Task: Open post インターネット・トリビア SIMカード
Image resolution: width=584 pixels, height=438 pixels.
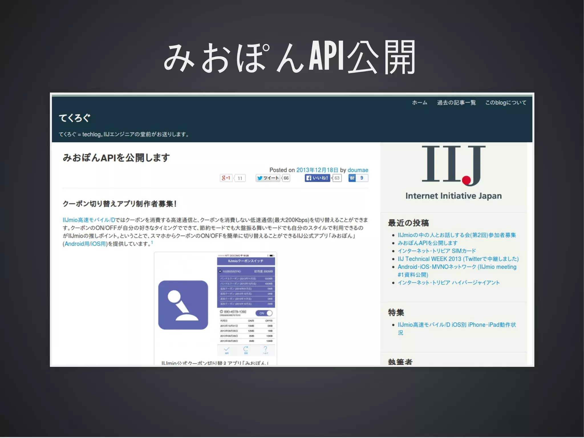Action: pyautogui.click(x=437, y=251)
